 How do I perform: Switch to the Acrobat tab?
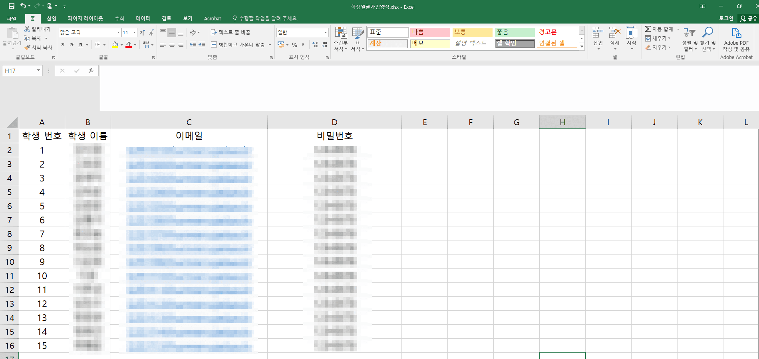(213, 18)
